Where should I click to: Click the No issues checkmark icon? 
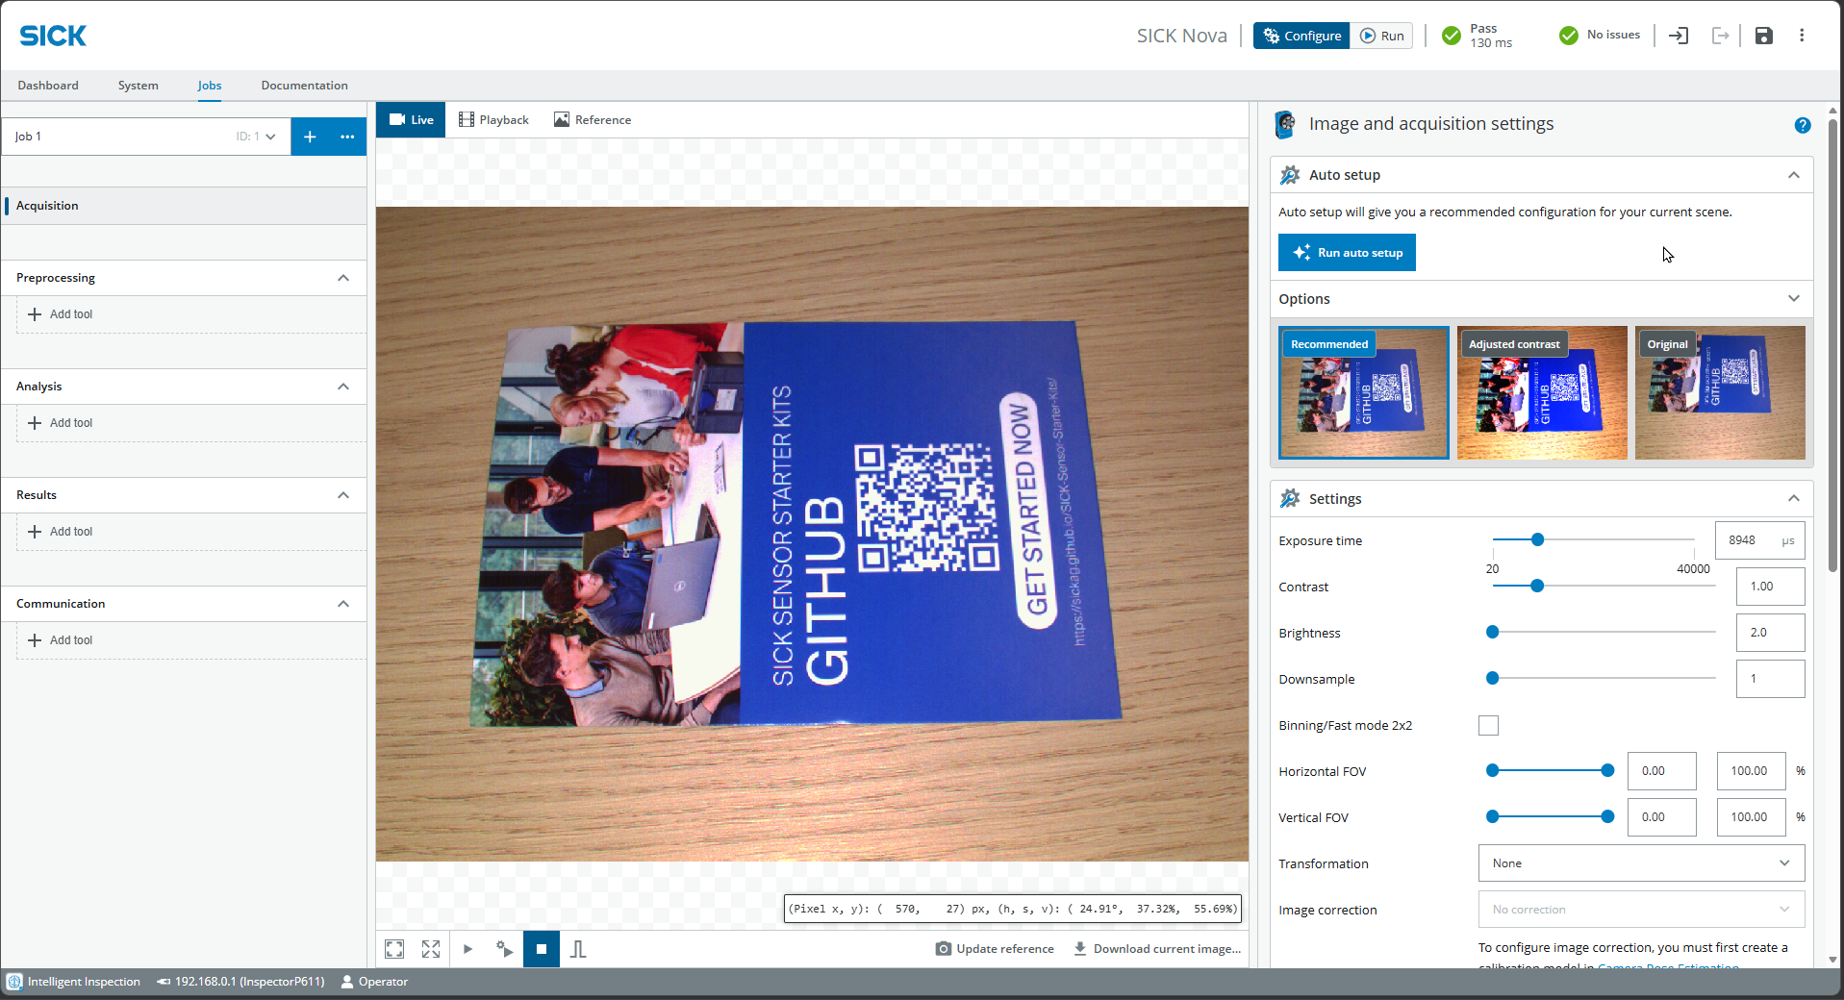click(x=1569, y=36)
